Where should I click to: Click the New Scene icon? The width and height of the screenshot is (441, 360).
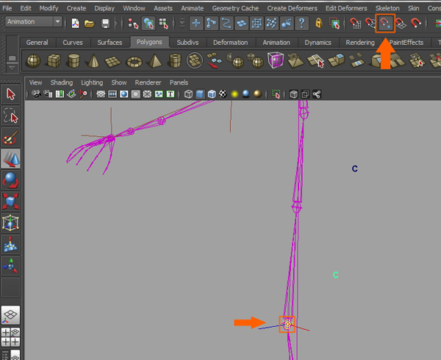pos(76,23)
